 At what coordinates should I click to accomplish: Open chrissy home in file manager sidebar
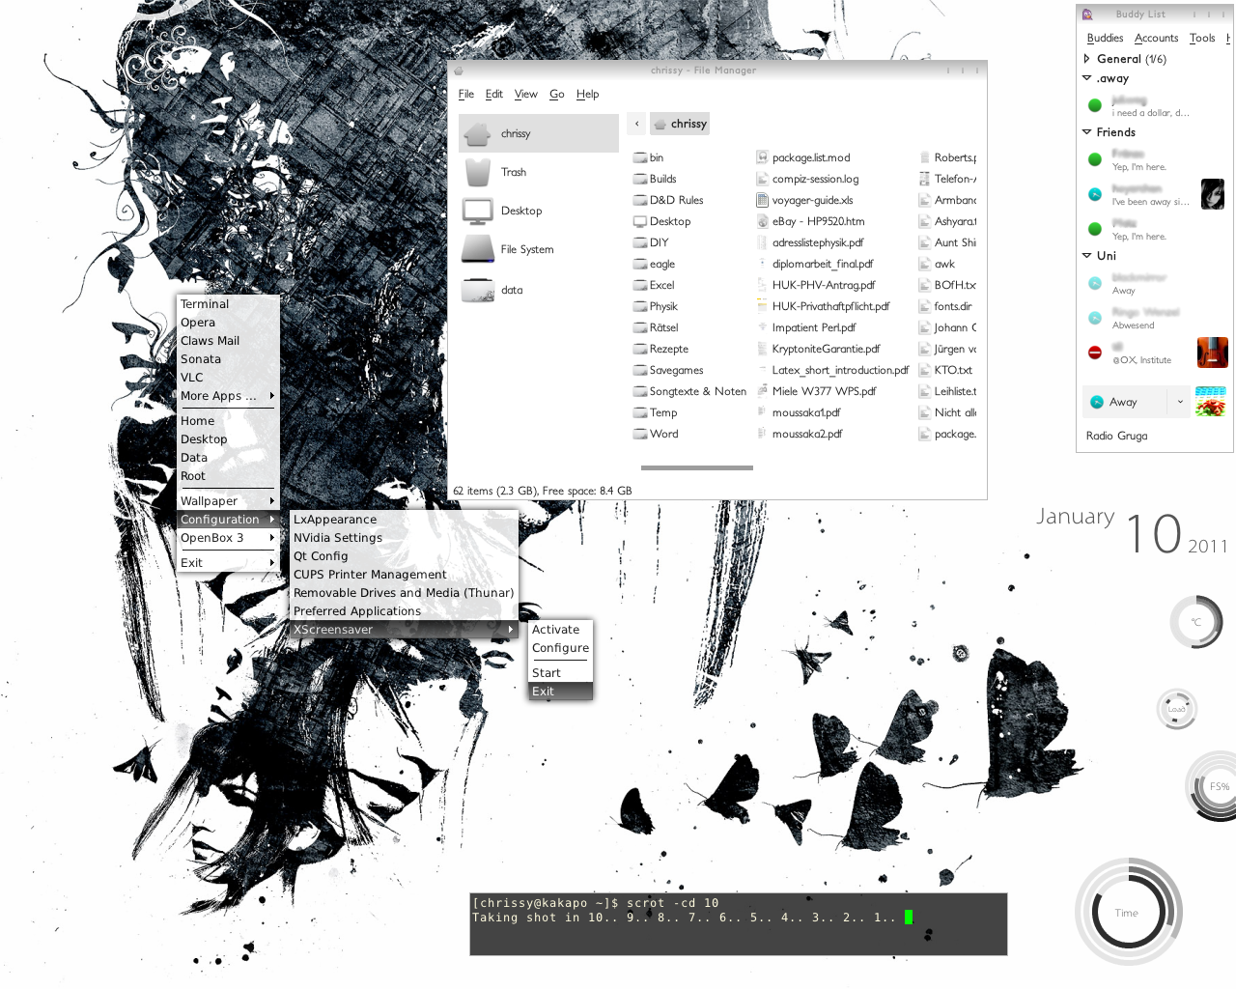[x=538, y=133]
